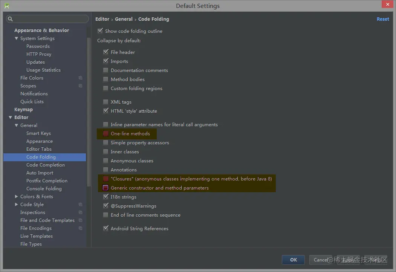Open the Keymap settings page
Screen dimensions: 396x272
pyautogui.click(x=23, y=109)
